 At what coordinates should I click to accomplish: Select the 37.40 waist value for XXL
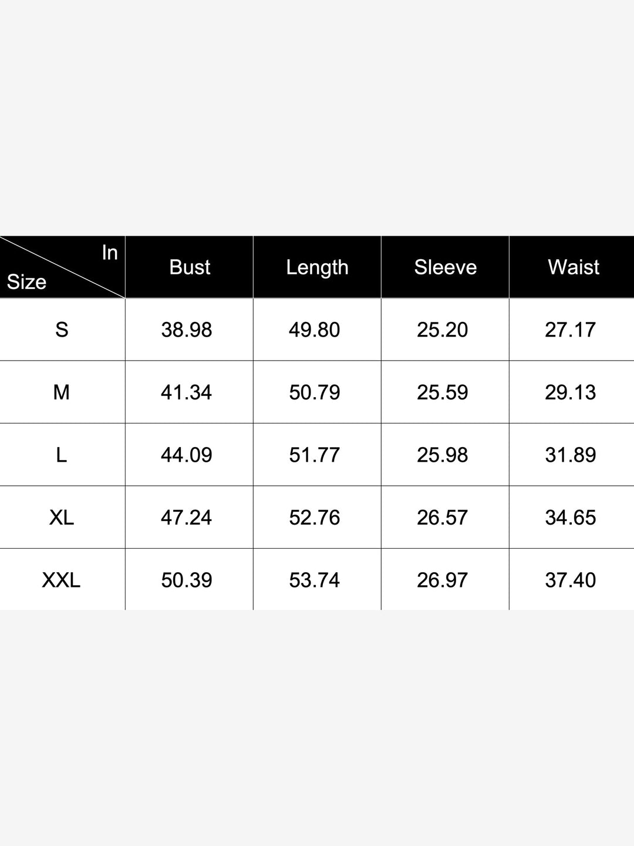(571, 580)
